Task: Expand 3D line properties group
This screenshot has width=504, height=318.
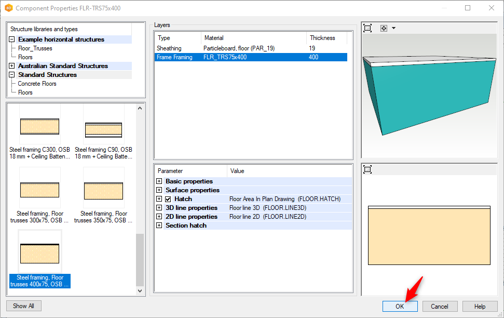Action: (x=159, y=208)
